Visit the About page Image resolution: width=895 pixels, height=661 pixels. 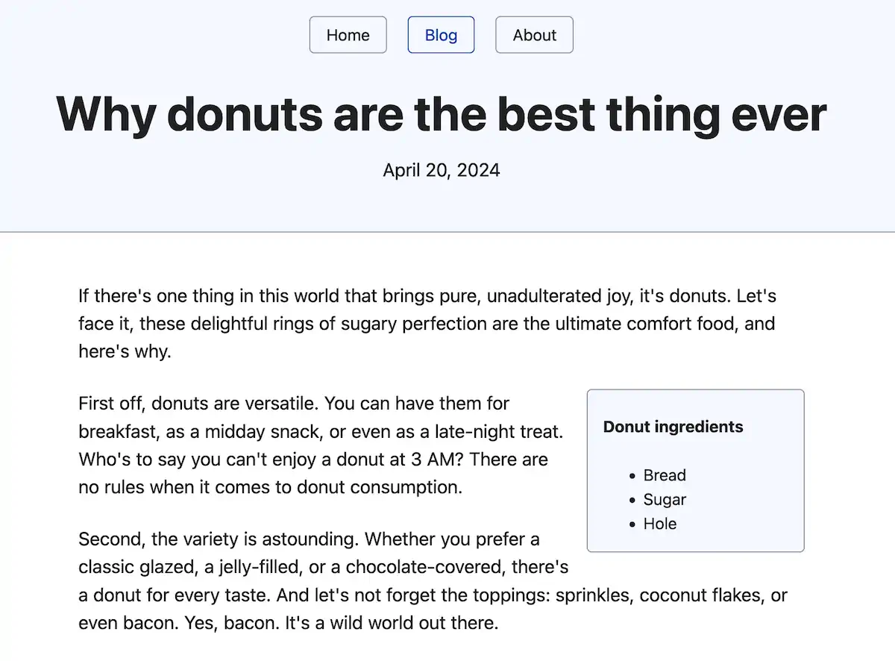coord(534,34)
